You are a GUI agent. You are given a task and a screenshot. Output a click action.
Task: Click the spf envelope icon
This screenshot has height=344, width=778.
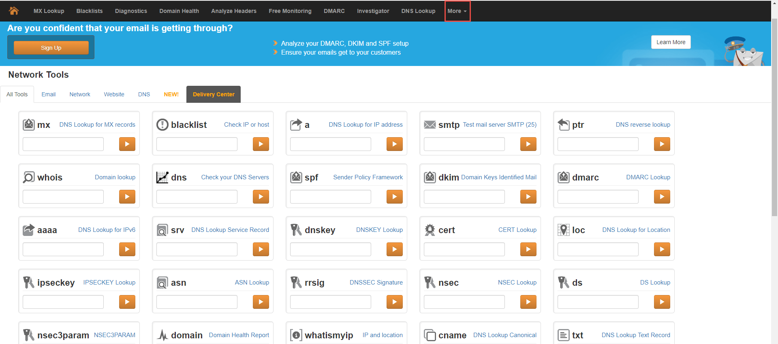(x=296, y=177)
